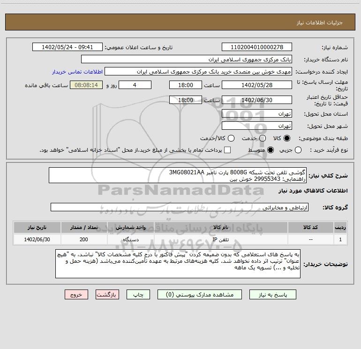This screenshot has width=361, height=349.
Task: Click the response deadline time 18:00 field
Action: pos(186,85)
